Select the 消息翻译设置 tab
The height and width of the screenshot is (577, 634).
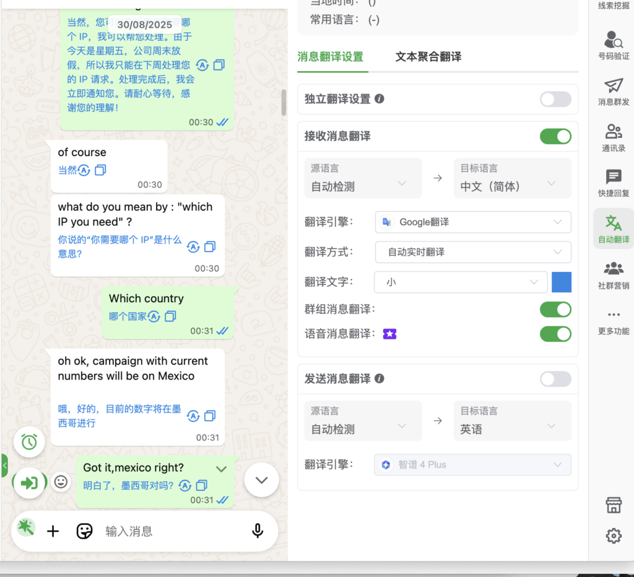(x=330, y=57)
